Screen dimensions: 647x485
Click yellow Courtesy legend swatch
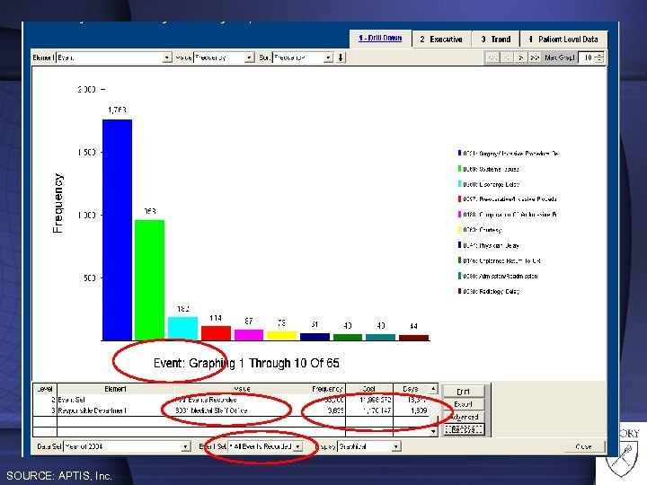tap(459, 230)
